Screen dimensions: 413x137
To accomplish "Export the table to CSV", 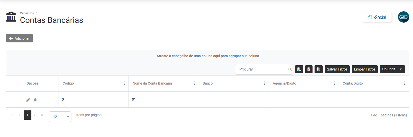I will (319, 69).
